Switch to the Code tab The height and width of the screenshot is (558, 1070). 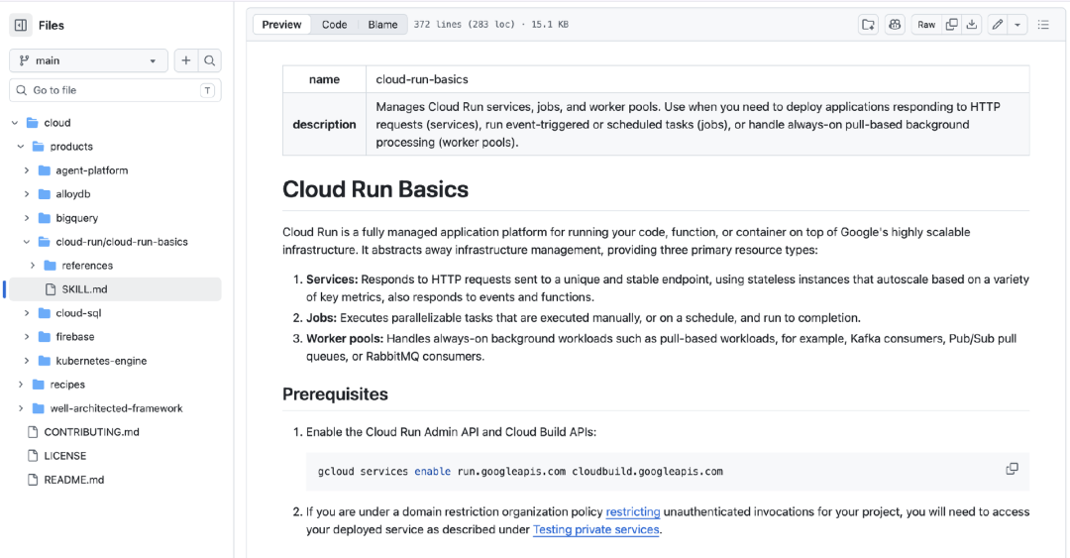click(x=334, y=25)
